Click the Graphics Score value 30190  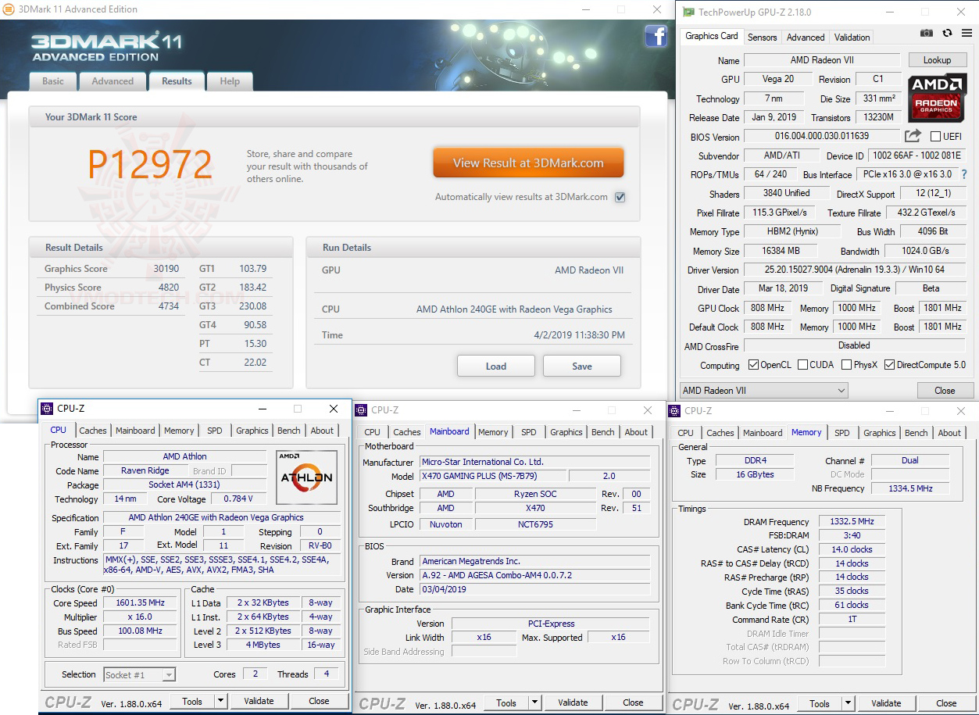tap(166, 269)
